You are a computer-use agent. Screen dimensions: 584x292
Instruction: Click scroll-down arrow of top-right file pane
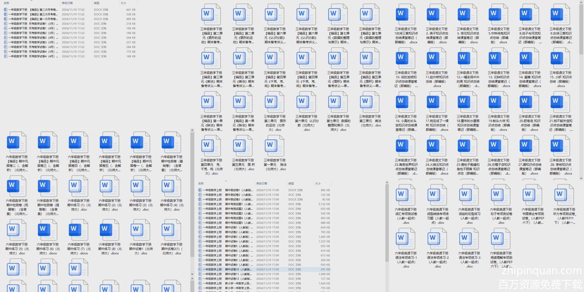(581, 178)
